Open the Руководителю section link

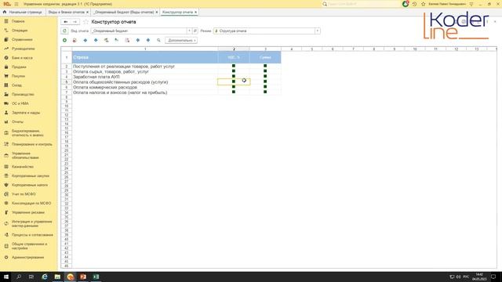(23, 49)
